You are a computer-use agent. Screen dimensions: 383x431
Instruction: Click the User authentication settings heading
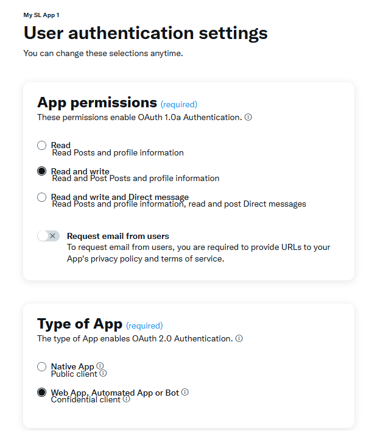146,33
